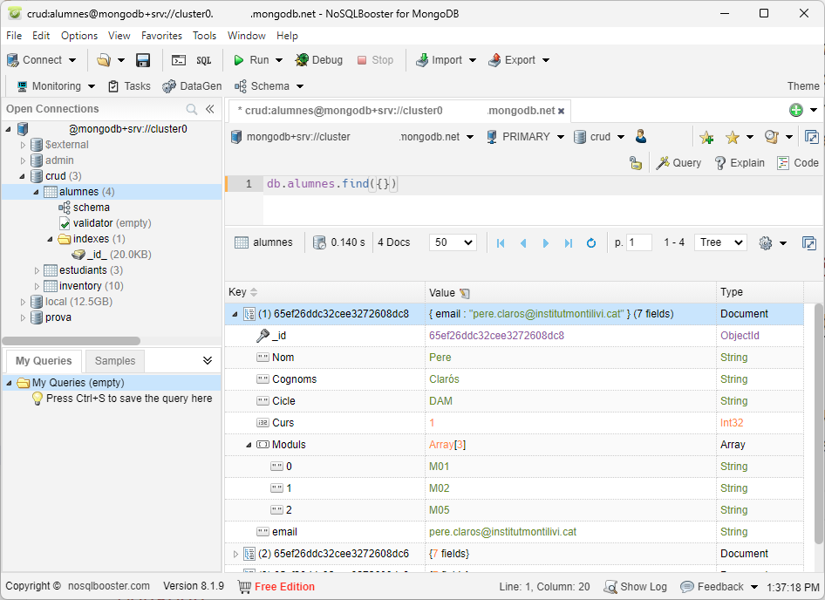Search in Open Connections panel

[192, 109]
